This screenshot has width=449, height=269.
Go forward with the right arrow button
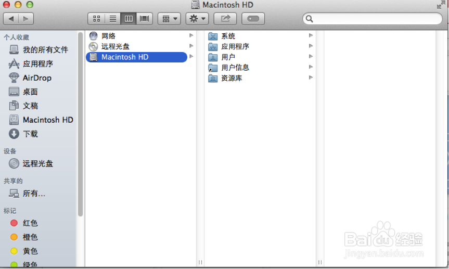click(x=26, y=19)
